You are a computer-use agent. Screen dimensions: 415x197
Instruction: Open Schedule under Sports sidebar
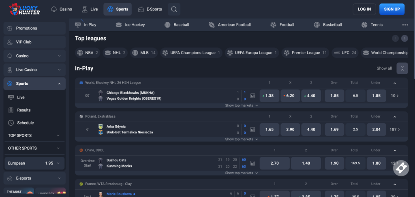(x=34, y=123)
